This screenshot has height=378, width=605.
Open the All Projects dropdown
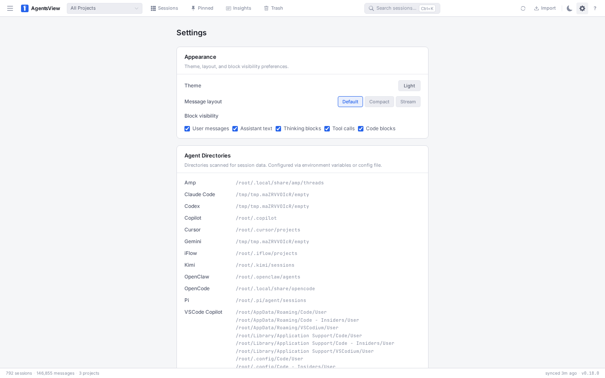(104, 8)
